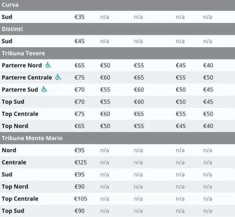Click the Parterre Sud row label
Viewport: 235px width, 217px height.
[20, 90]
